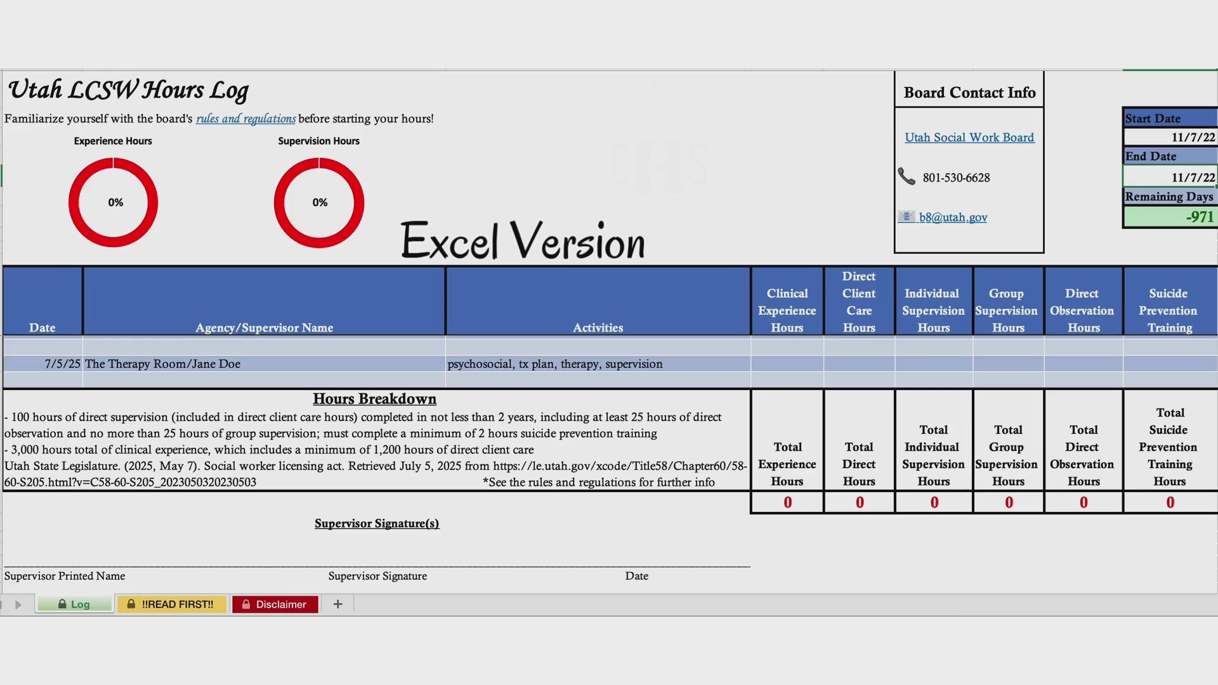1218x685 pixels.
Task: Select the Total Group Supervision Hours value 0
Action: (1008, 502)
